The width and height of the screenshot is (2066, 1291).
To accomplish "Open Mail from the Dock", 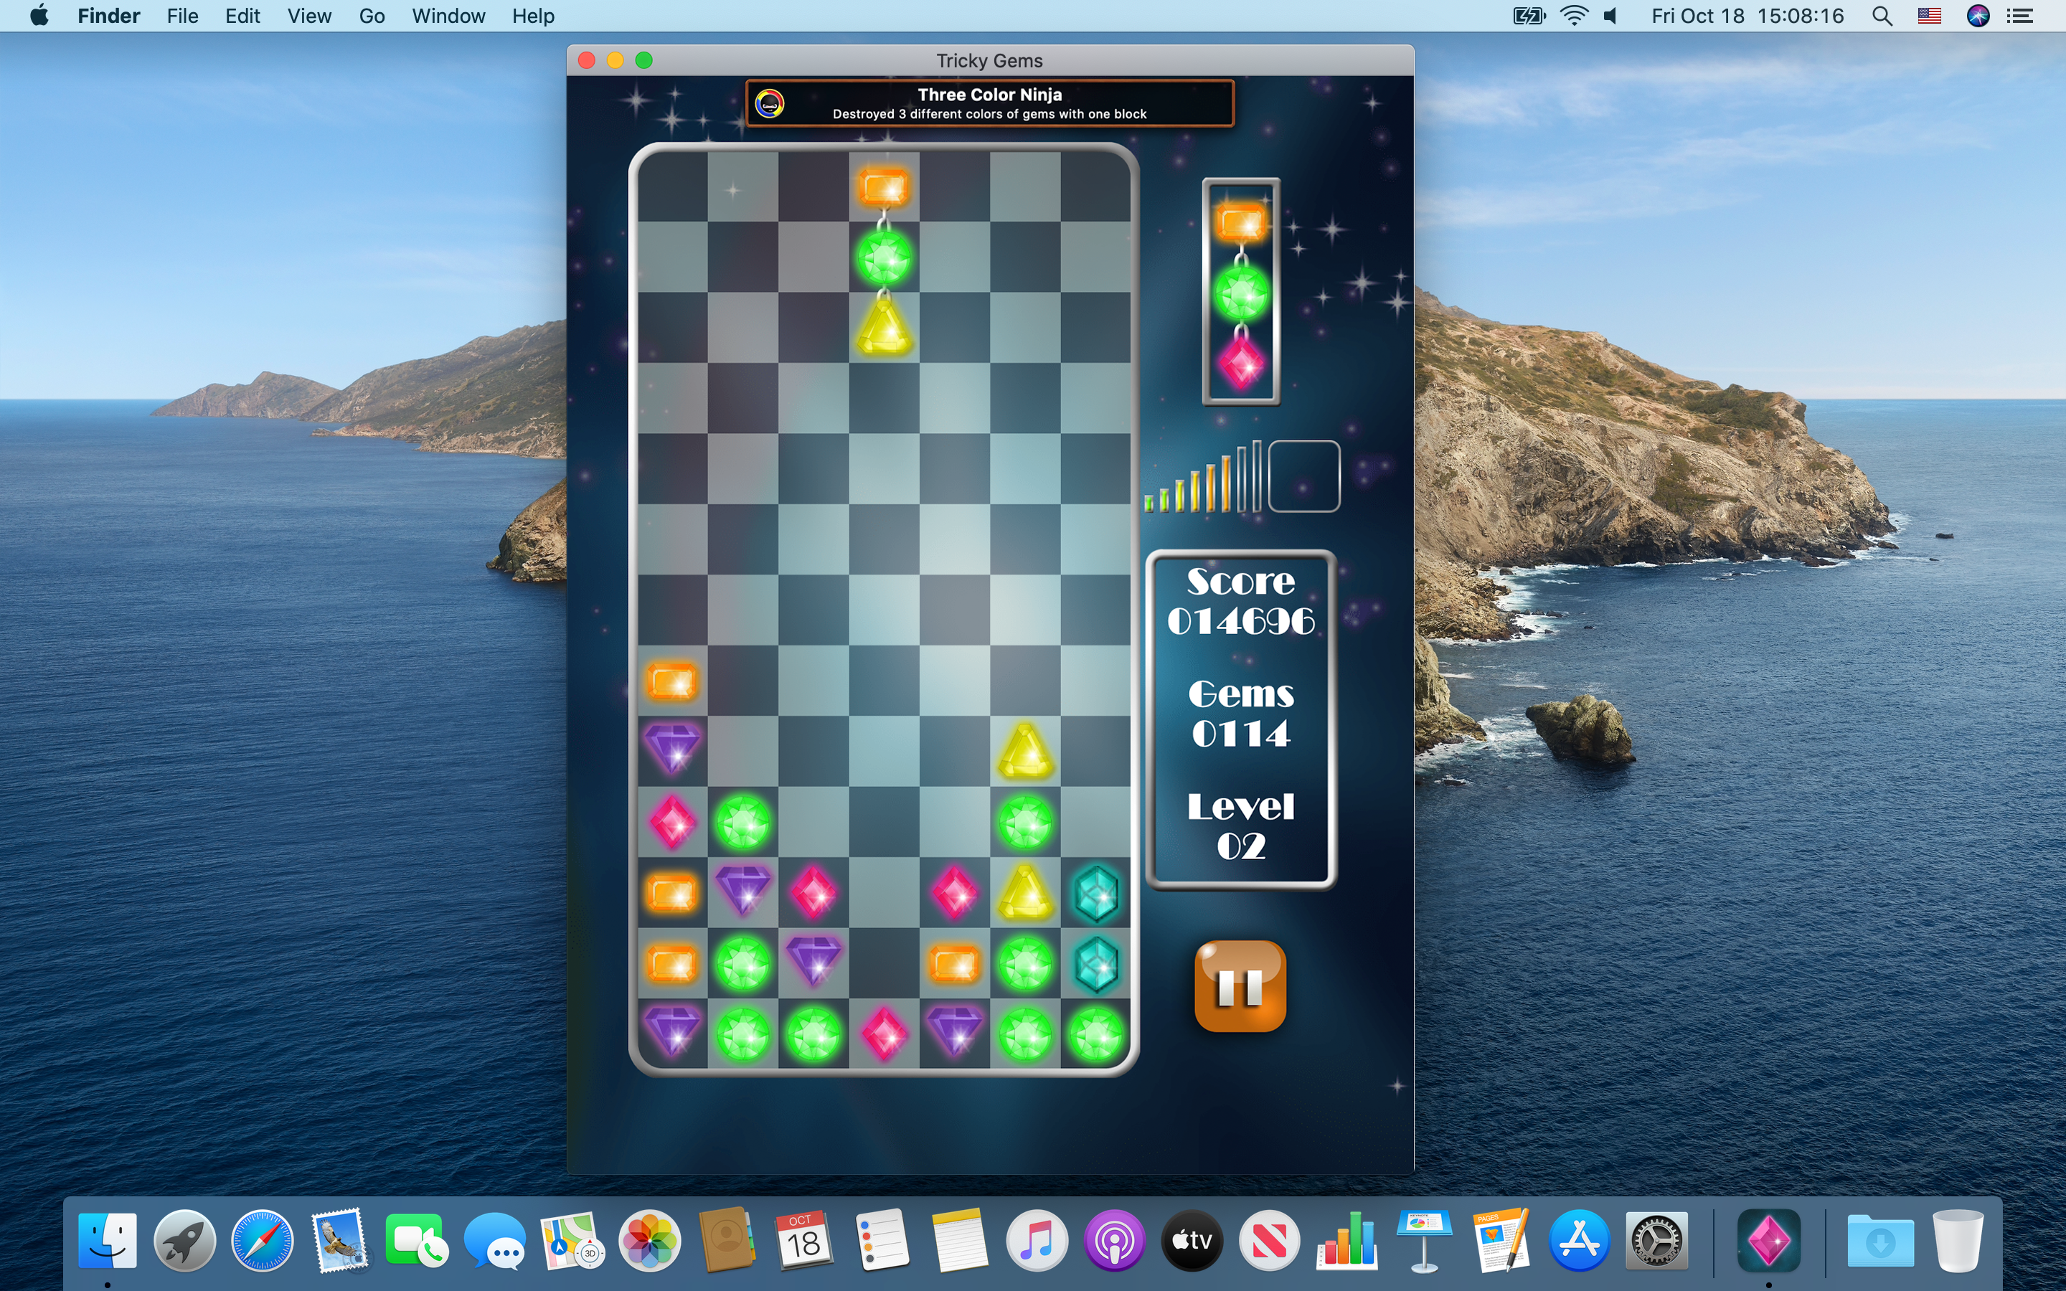I will (x=340, y=1240).
